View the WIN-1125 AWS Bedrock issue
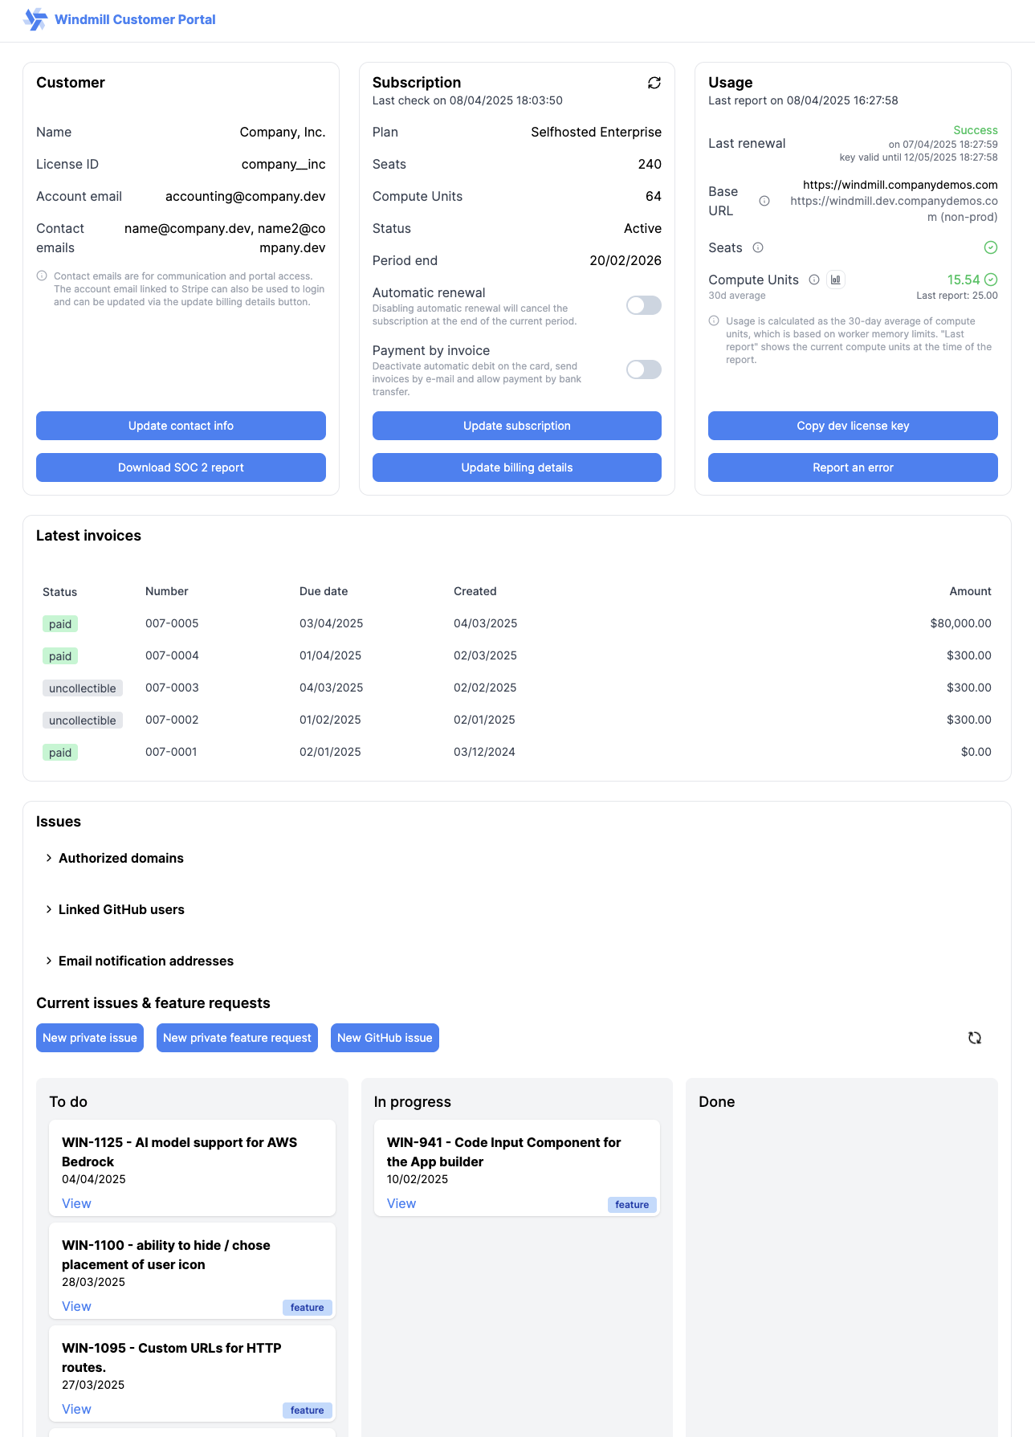The width and height of the screenshot is (1035, 1437). (x=76, y=1203)
